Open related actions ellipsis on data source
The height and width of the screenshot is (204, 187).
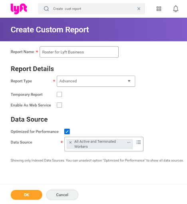129,142
